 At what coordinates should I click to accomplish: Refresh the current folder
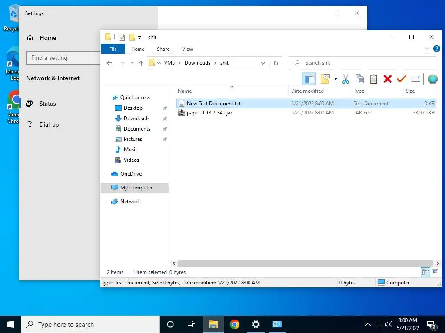click(276, 63)
